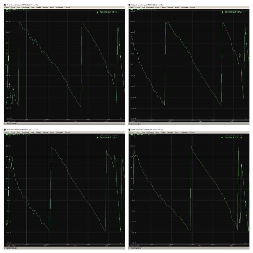Open График menu in bottom-right window
253x253 pixels.
[x=163, y=132]
